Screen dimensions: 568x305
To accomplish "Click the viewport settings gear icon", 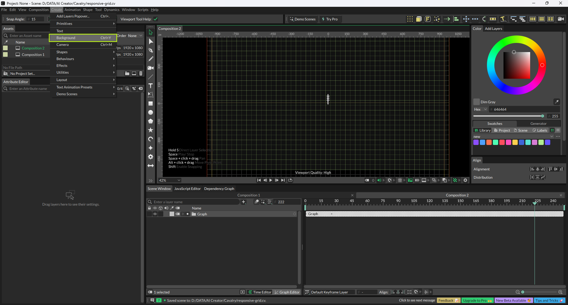I will pyautogui.click(x=465, y=180).
